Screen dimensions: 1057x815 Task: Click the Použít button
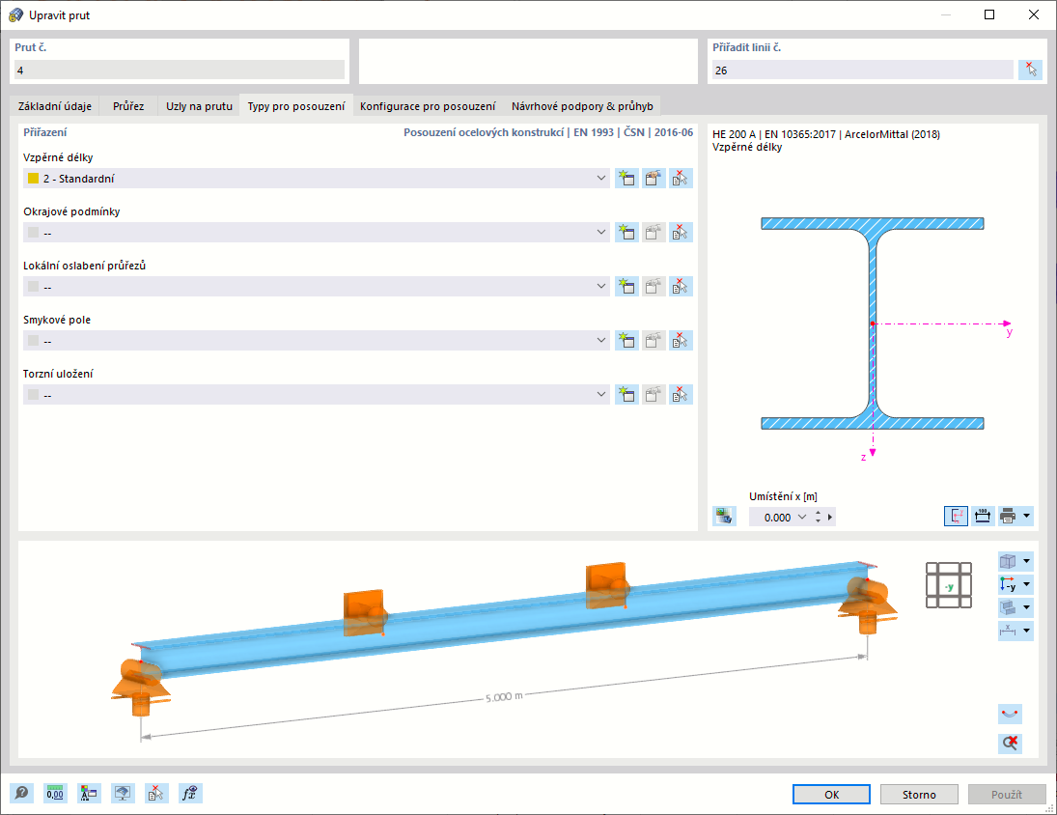pyautogui.click(x=1007, y=794)
